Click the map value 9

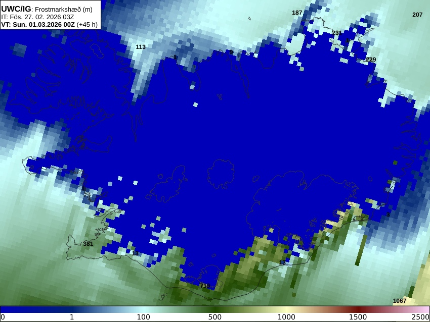231,52
